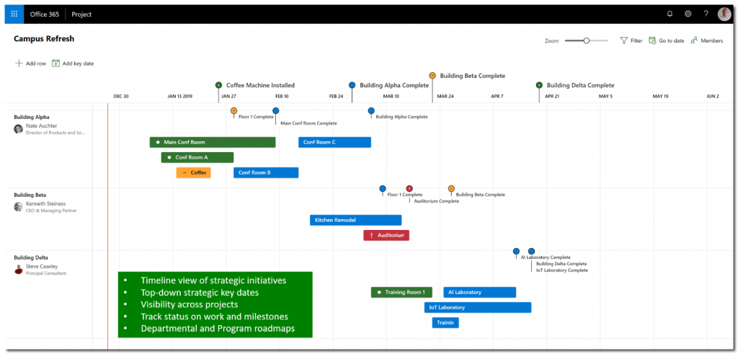This screenshot has height=354, width=738.
Task: Click the Kenneth Steiness name
Action: (45, 204)
